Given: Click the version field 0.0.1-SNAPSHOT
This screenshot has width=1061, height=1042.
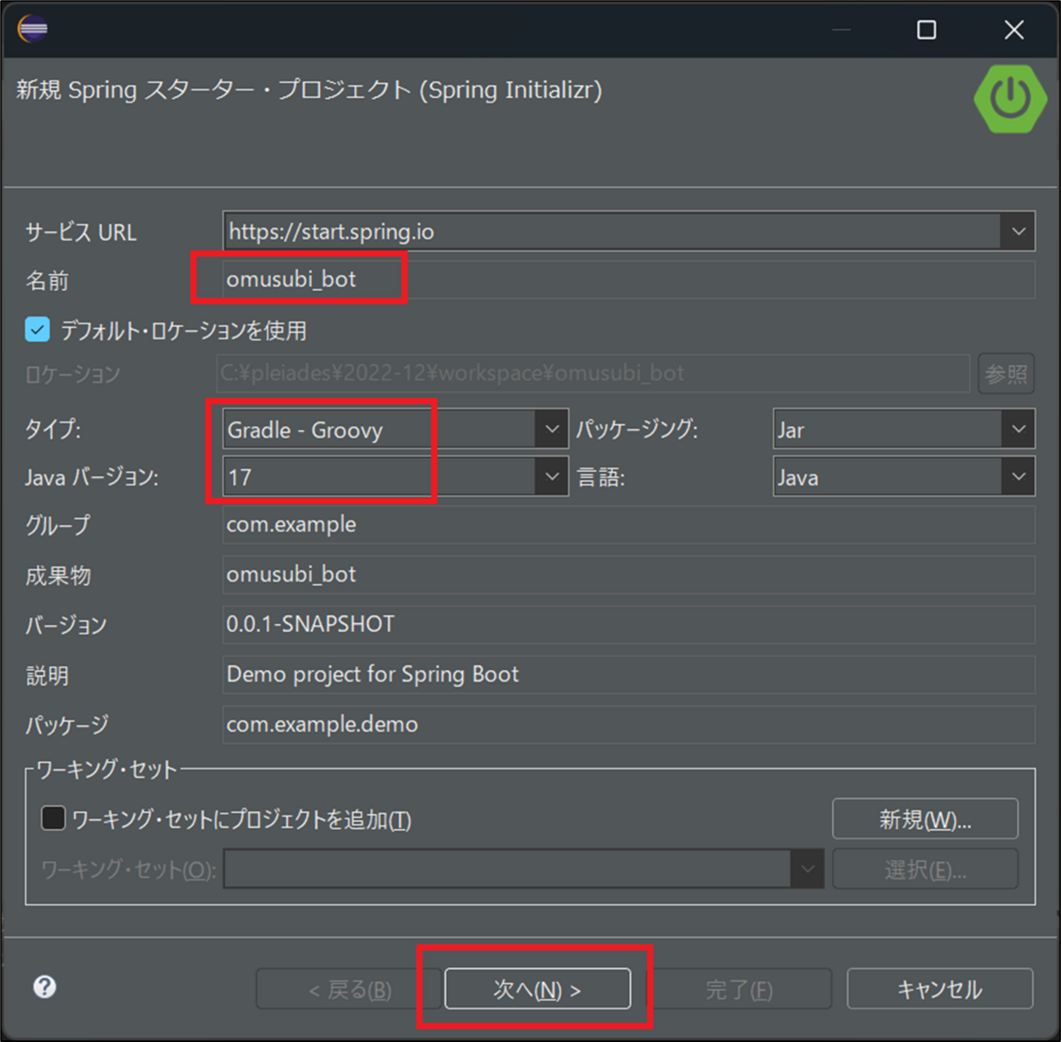Looking at the screenshot, I should pos(629,624).
